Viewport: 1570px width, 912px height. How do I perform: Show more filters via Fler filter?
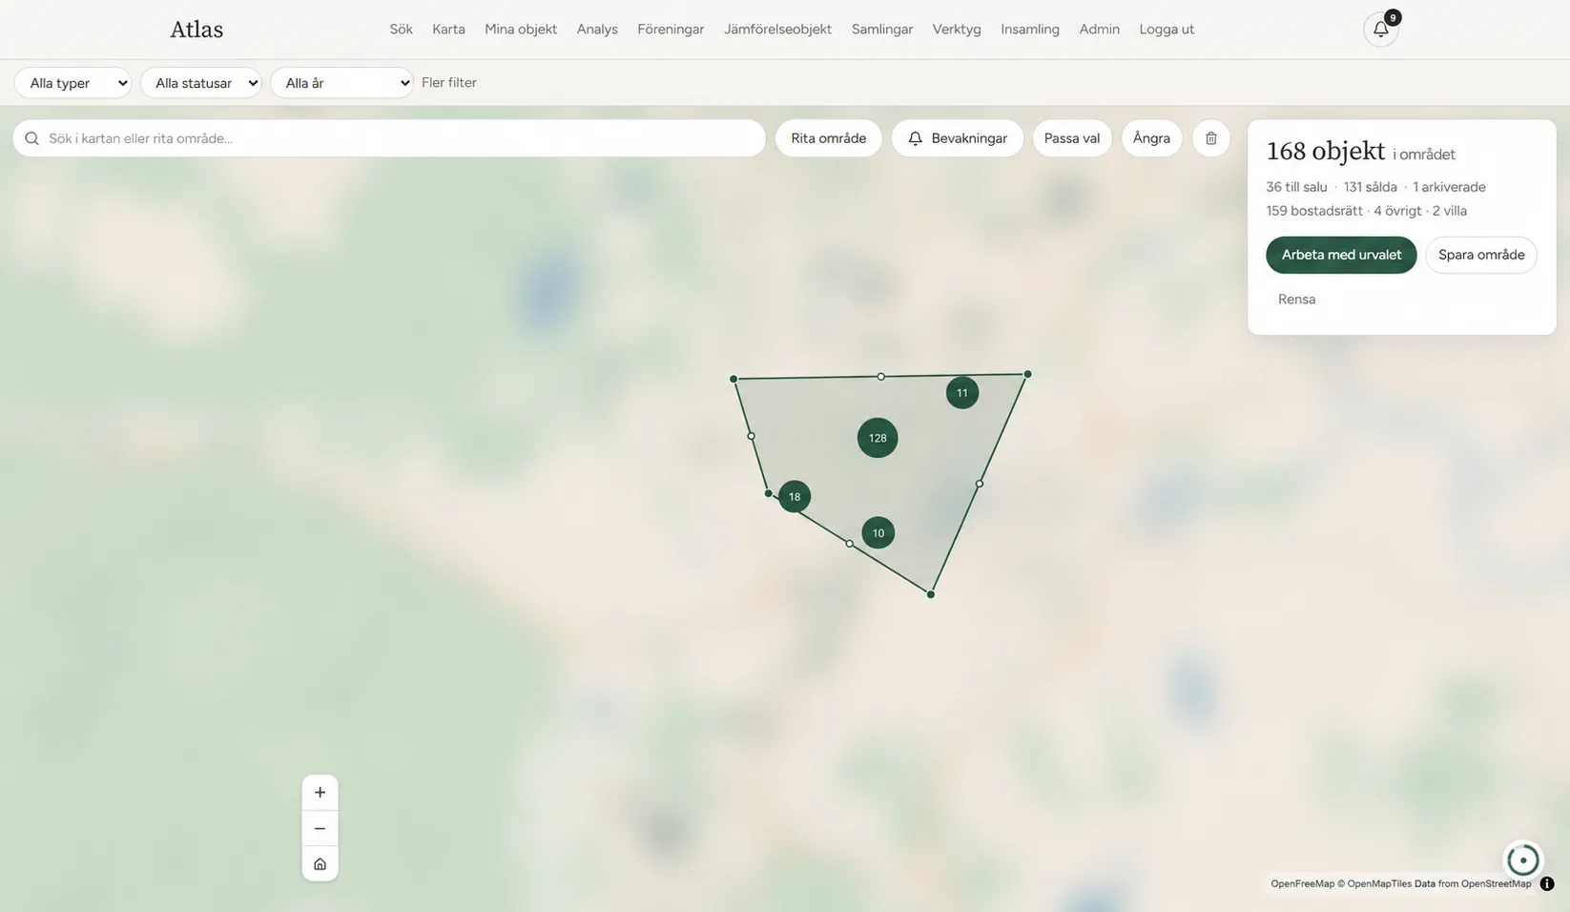(449, 83)
